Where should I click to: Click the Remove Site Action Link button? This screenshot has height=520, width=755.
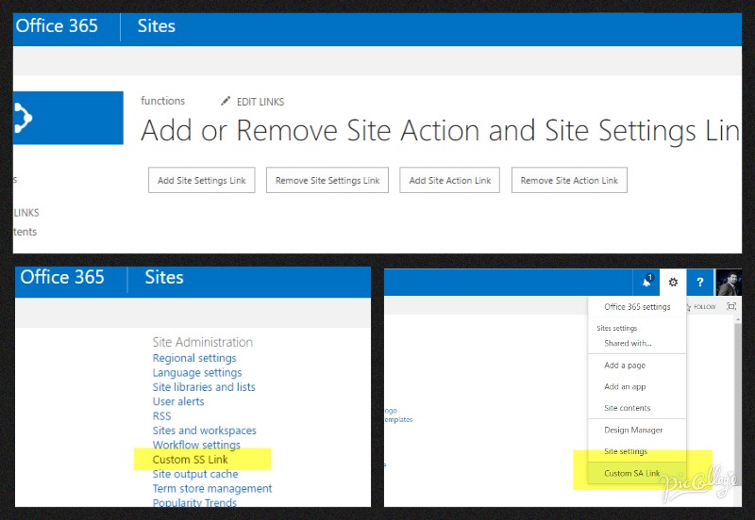pos(569,181)
